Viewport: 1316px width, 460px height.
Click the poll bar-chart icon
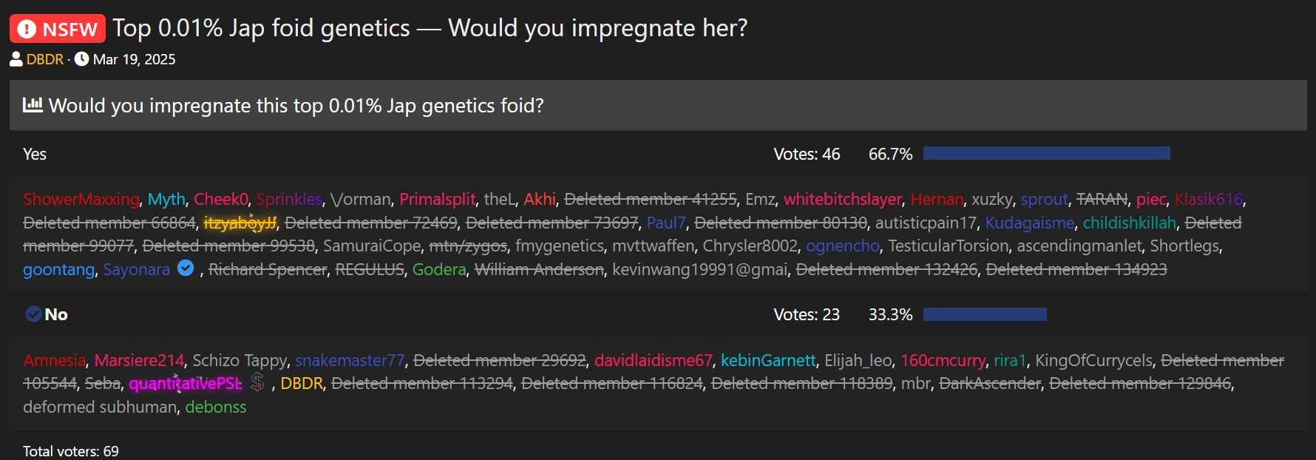point(33,105)
